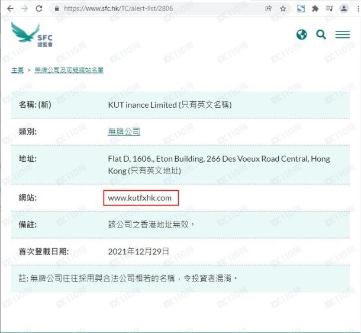Viewport: 361px width, 333px height.
Task: Click the 地址: label
Action: tap(28, 159)
